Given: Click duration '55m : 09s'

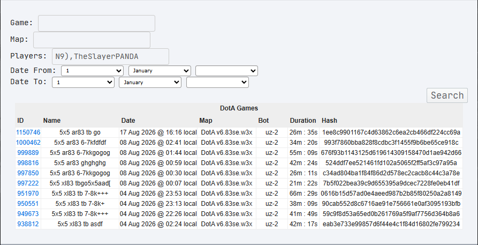Looking at the screenshot, I should point(304,153).
